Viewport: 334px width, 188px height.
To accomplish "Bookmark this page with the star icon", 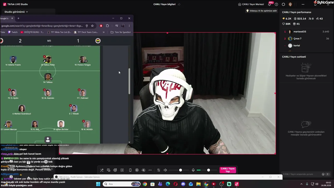I will (x=92, y=26).
